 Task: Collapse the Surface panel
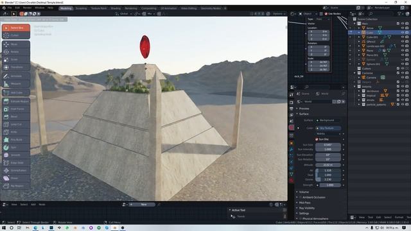coord(304,114)
